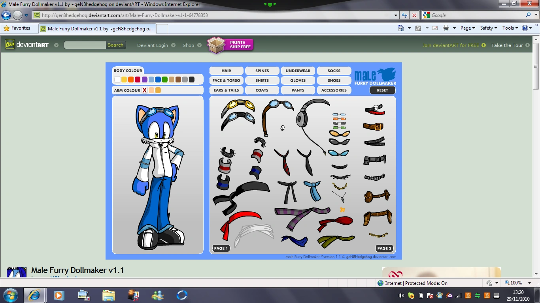The height and width of the screenshot is (303, 540).
Task: Open the Page menu dropdown
Action: 468,28
